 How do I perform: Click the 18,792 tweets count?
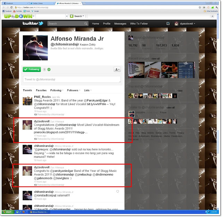pyautogui.click(x=133, y=46)
